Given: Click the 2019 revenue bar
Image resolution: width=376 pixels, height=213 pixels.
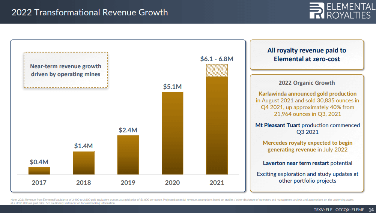Looking at the screenshot, I should click(x=128, y=155).
